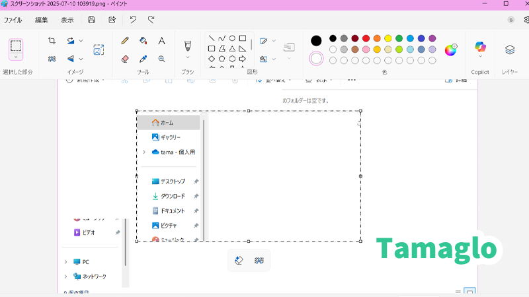Undo the last action

coord(133,20)
